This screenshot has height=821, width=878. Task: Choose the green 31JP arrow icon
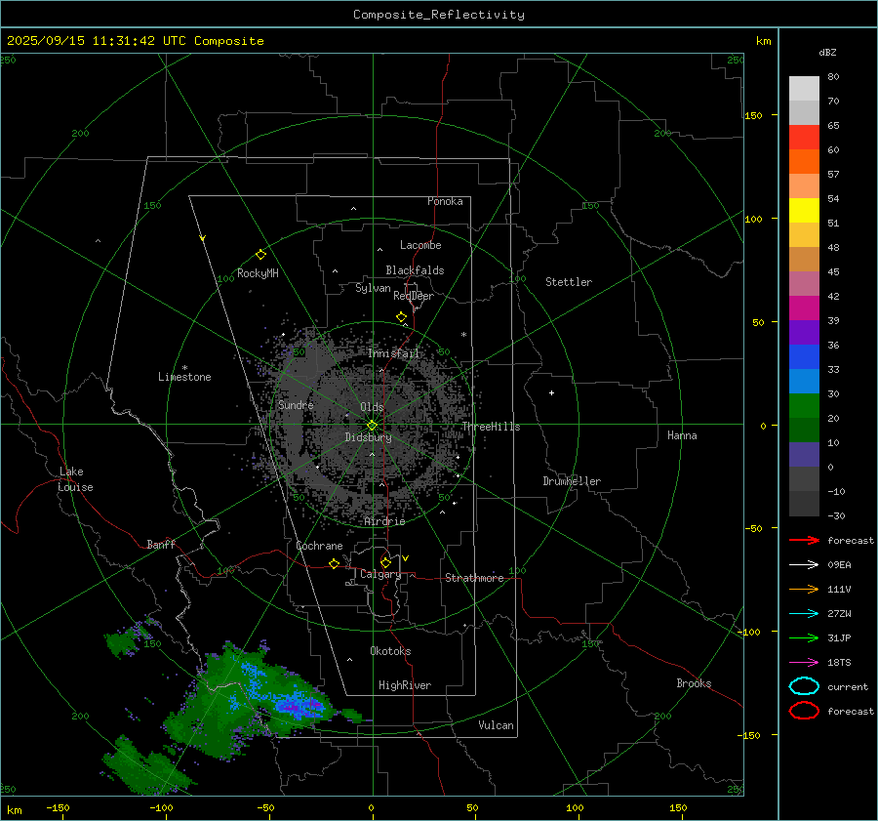tap(804, 637)
